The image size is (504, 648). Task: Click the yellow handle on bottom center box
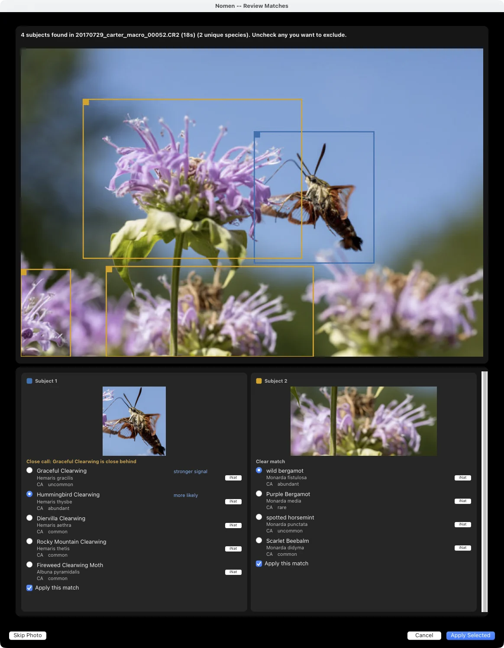[x=109, y=269]
